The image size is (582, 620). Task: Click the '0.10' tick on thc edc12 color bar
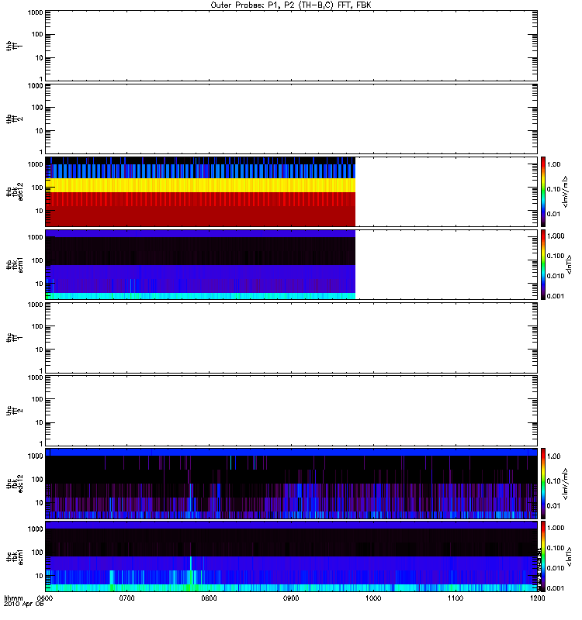pyautogui.click(x=553, y=480)
